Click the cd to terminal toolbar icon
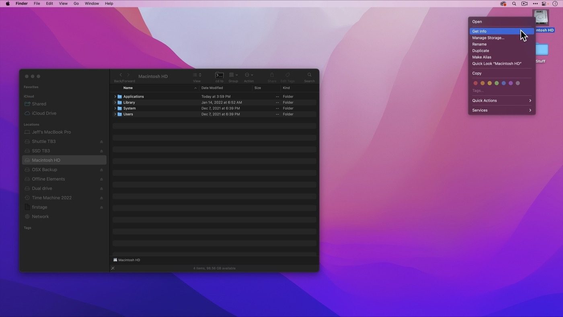Viewport: 563px width, 317px height. click(219, 75)
